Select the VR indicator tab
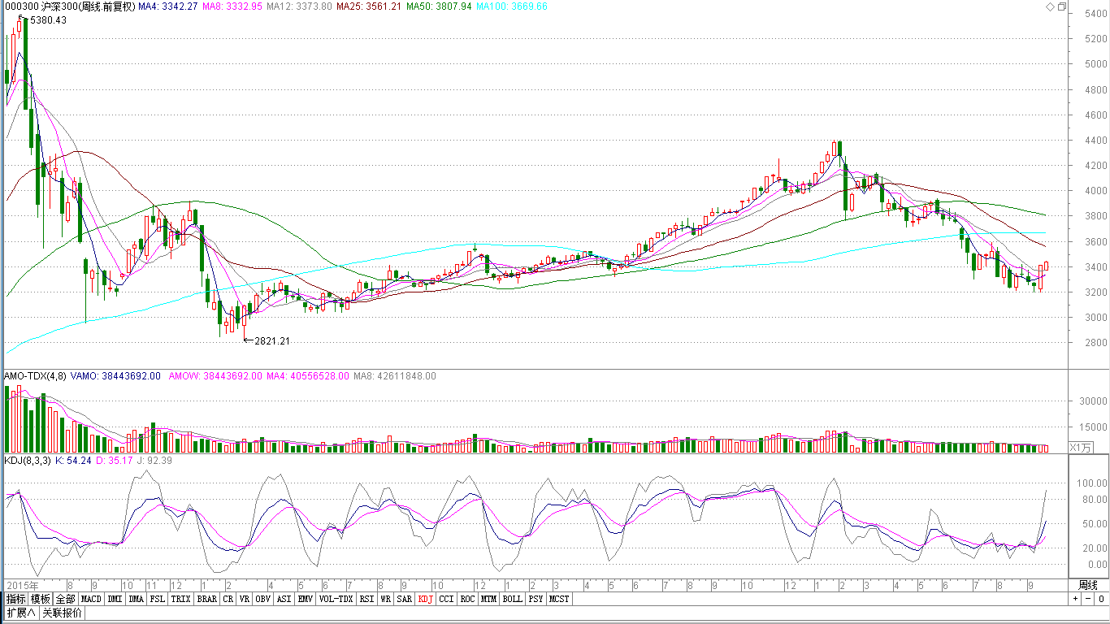This screenshot has width=1110, height=624. click(245, 600)
